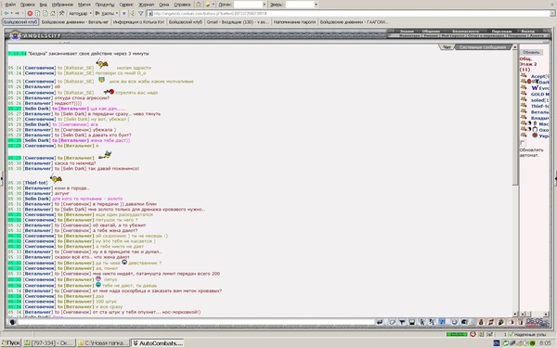Open the Файл menu
This screenshot has width=557, height=348.
click(x=10, y=5)
